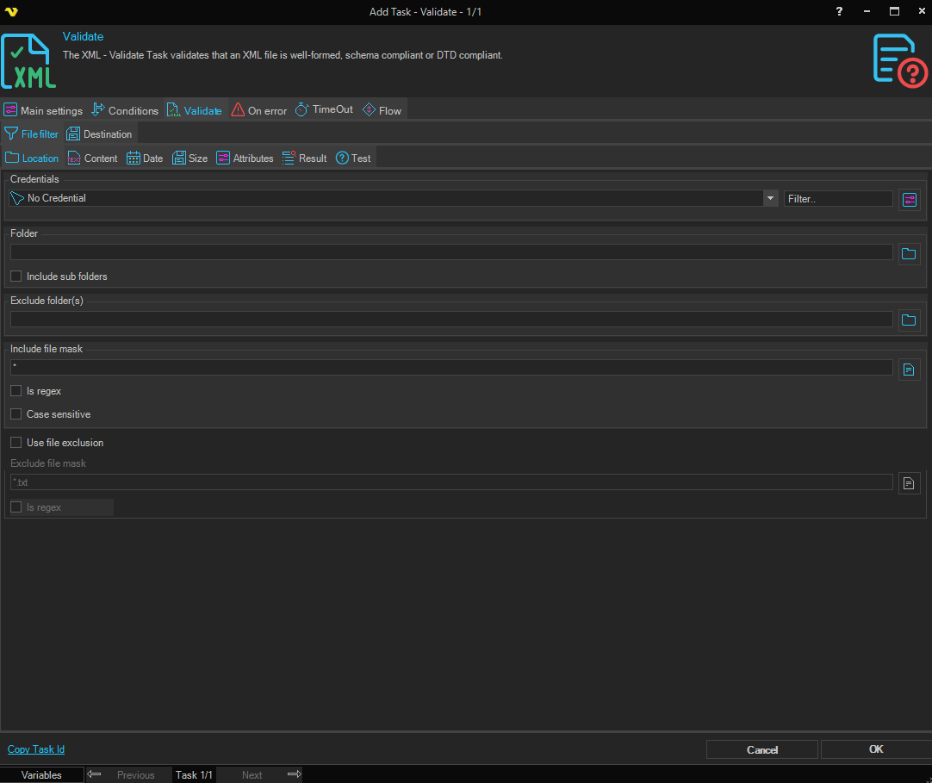Enable the Case sensitive checkbox

[16, 414]
